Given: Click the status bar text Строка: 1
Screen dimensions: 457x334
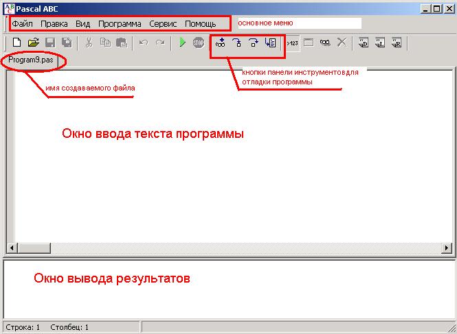Looking at the screenshot, I should point(23,327).
